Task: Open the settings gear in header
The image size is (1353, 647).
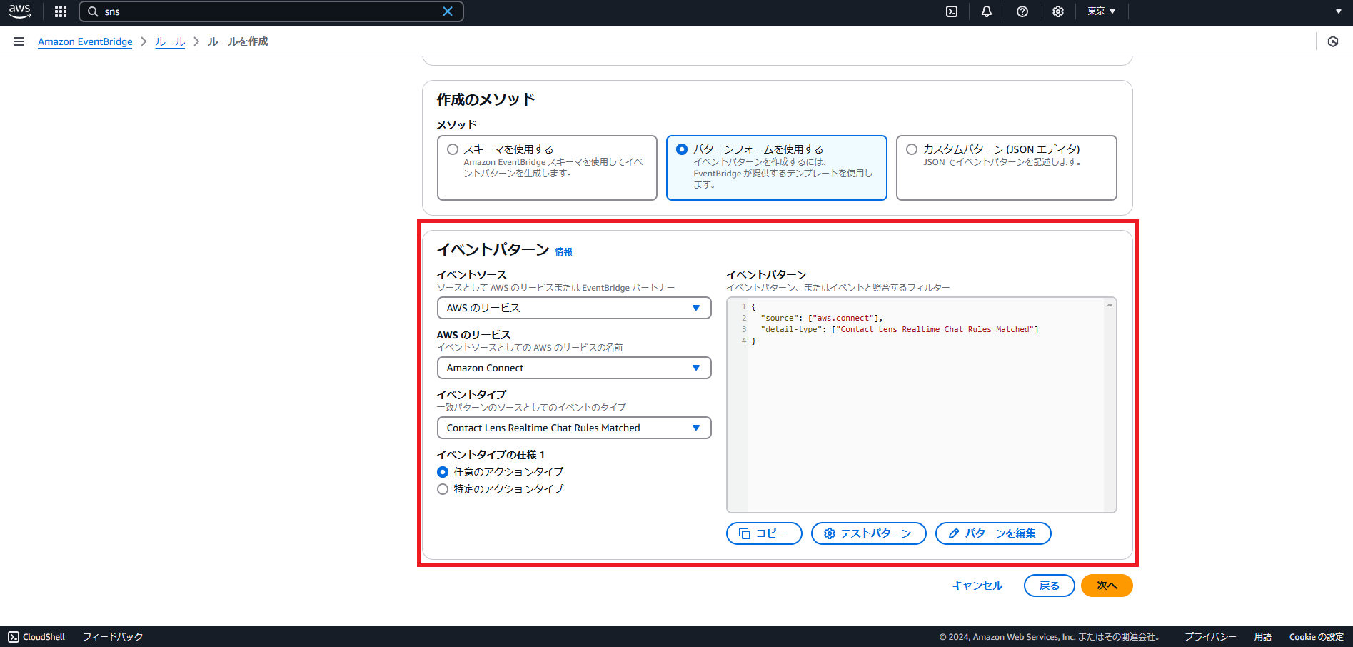Action: coord(1058,11)
